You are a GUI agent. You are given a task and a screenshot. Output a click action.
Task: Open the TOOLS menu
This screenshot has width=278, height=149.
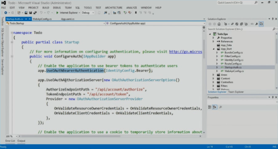88,8
